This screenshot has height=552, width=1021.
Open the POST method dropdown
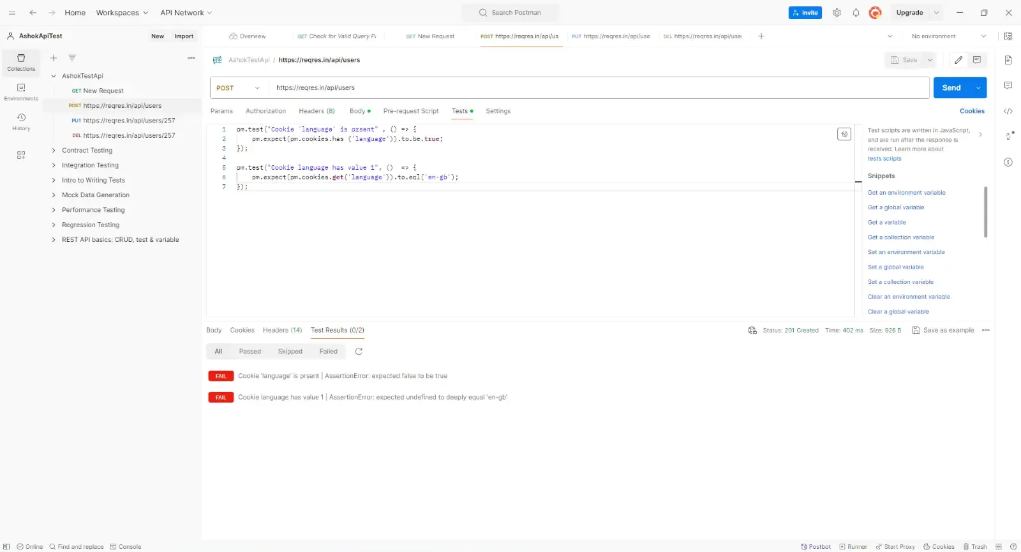[238, 88]
